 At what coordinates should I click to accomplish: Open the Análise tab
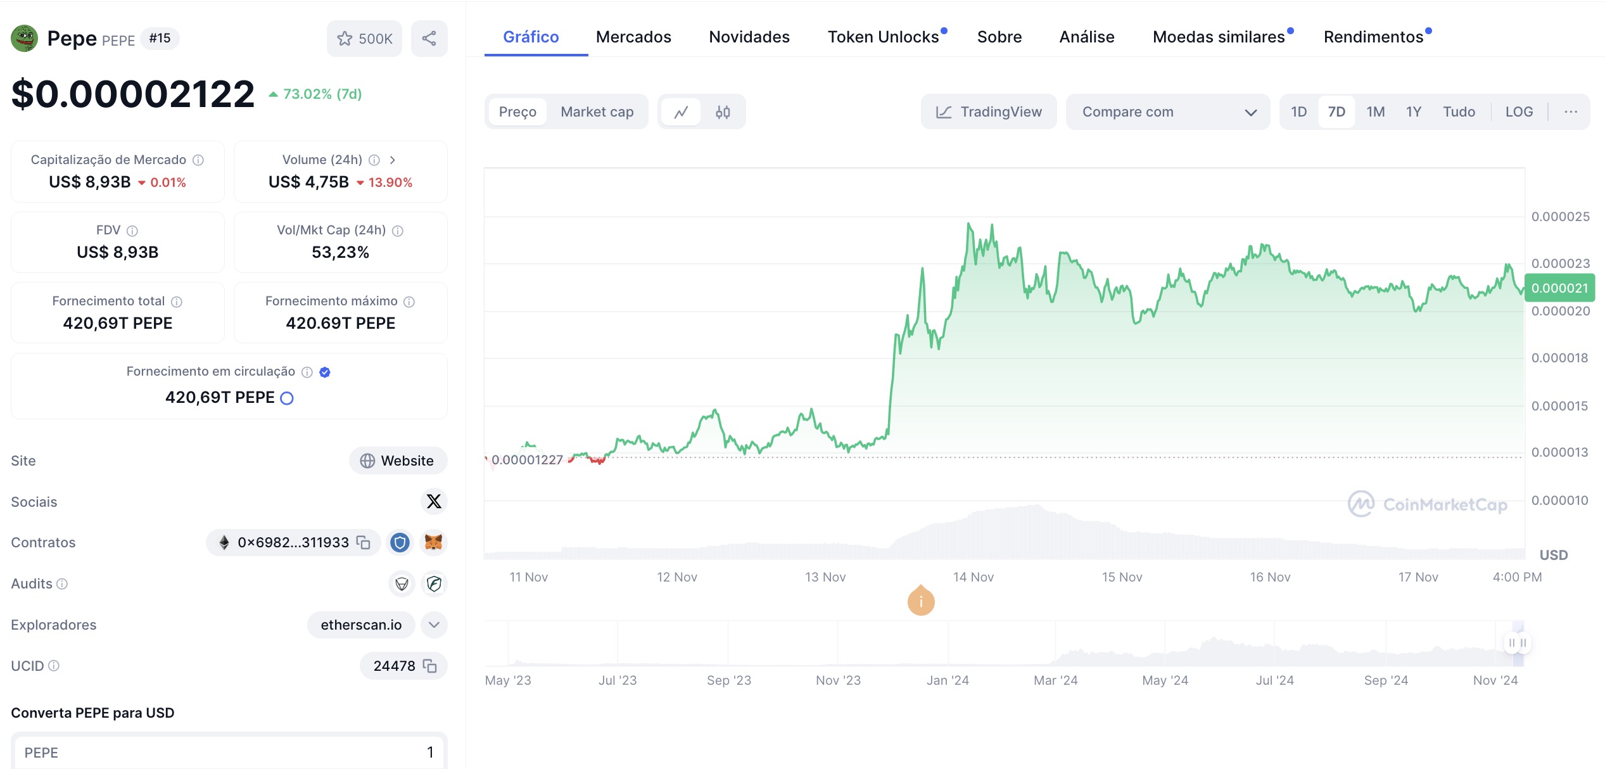point(1087,37)
